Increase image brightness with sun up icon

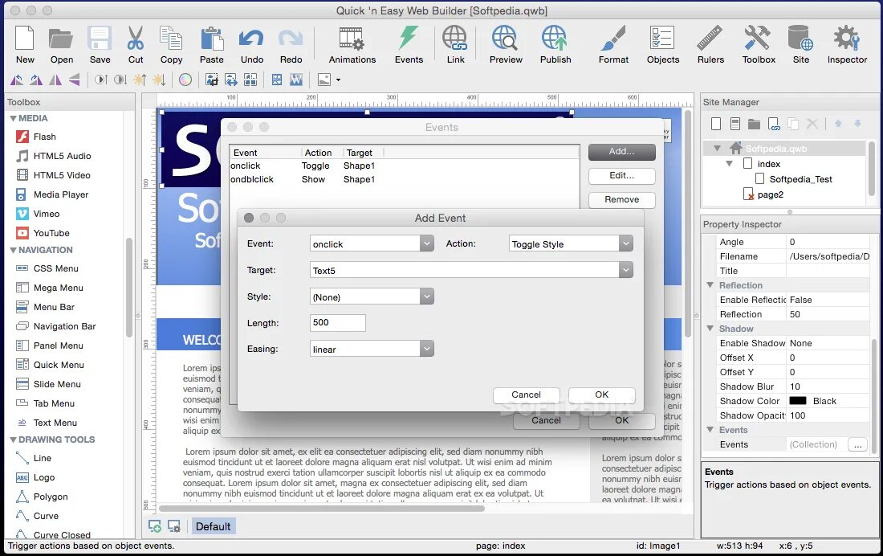click(x=140, y=80)
